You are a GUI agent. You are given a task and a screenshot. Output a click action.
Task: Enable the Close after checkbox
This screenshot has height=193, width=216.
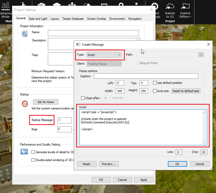point(83,98)
